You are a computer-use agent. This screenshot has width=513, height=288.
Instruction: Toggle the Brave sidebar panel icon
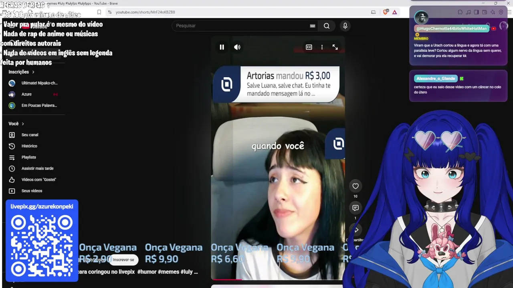click(x=476, y=12)
